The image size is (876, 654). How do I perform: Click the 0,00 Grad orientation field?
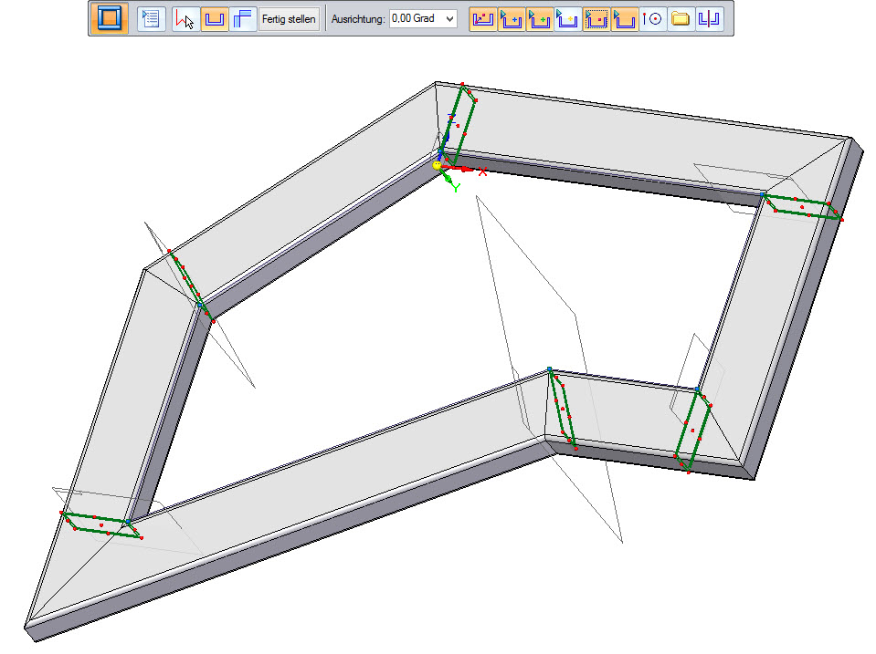pyautogui.click(x=415, y=18)
